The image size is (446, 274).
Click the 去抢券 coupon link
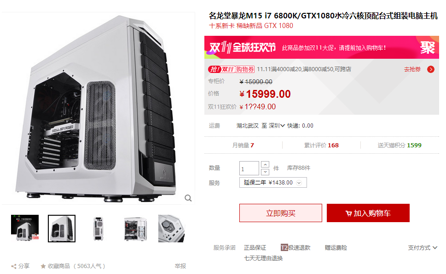tap(412, 69)
